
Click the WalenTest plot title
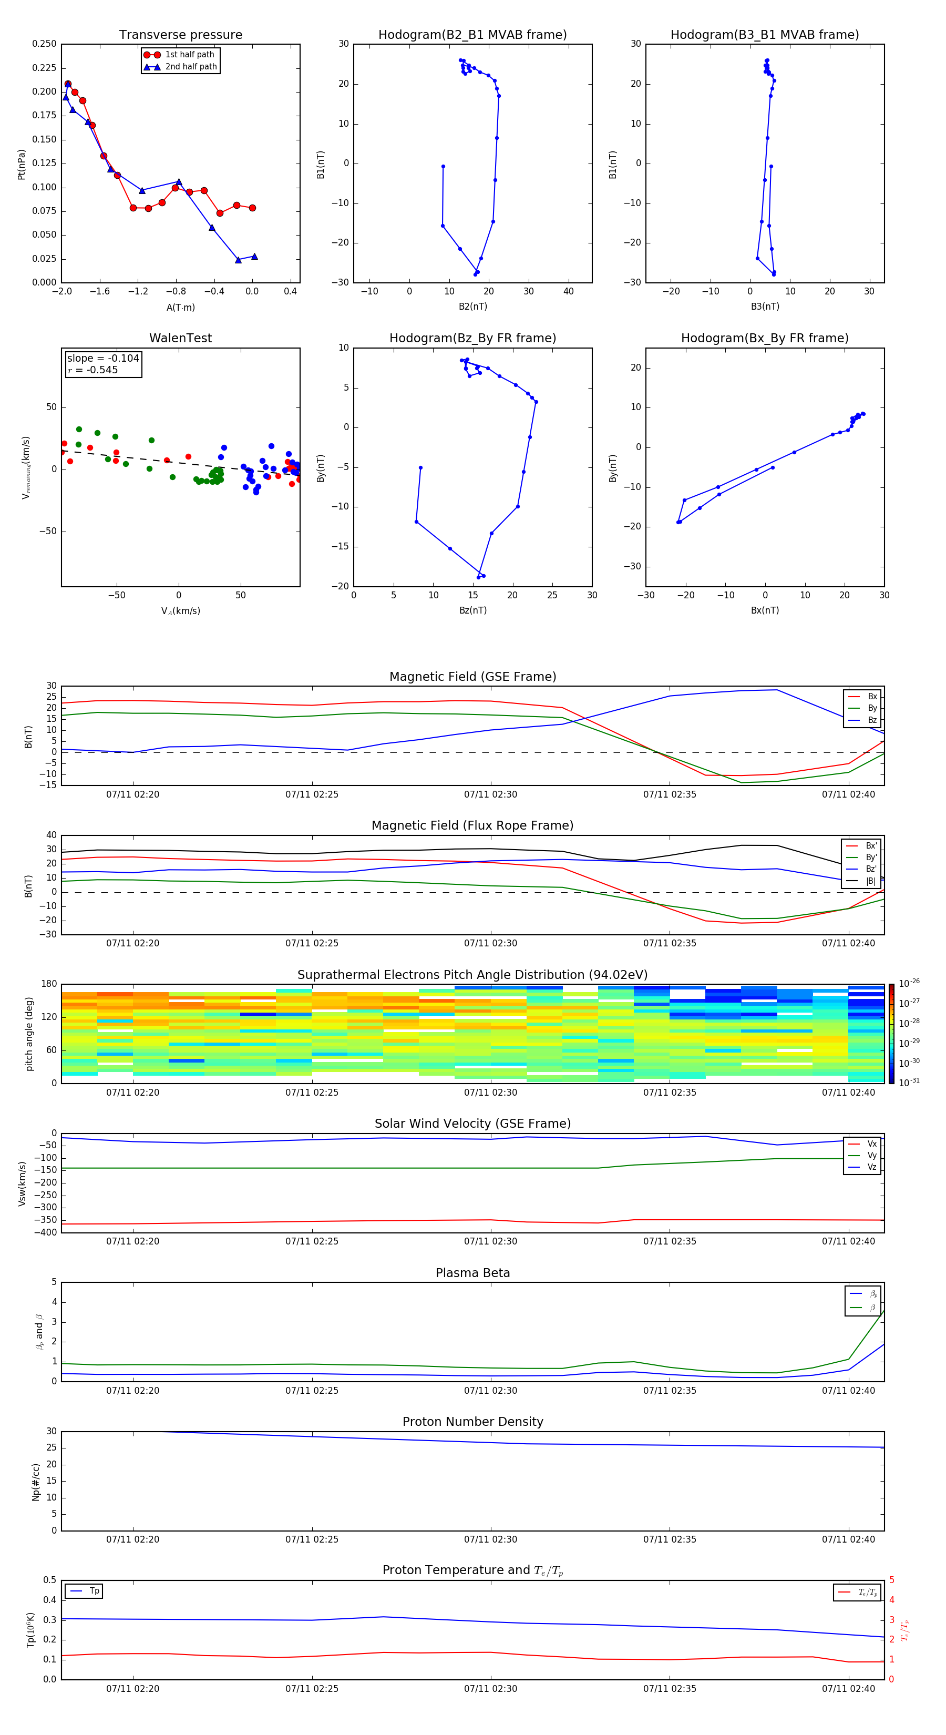[x=180, y=338]
